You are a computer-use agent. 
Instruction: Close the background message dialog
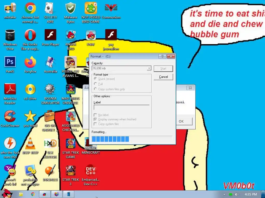190,88
